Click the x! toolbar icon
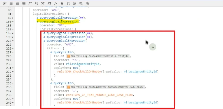 click(x=49, y=3)
